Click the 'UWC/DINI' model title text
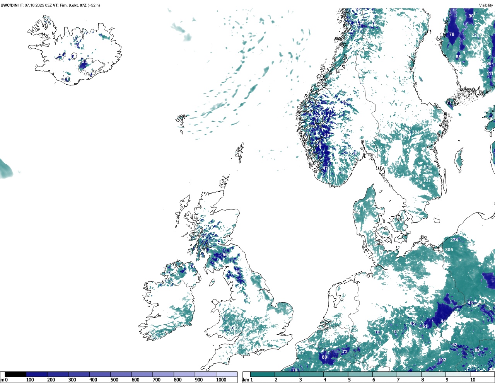Image resolution: width=495 pixels, height=383 pixels. [x=10, y=5]
